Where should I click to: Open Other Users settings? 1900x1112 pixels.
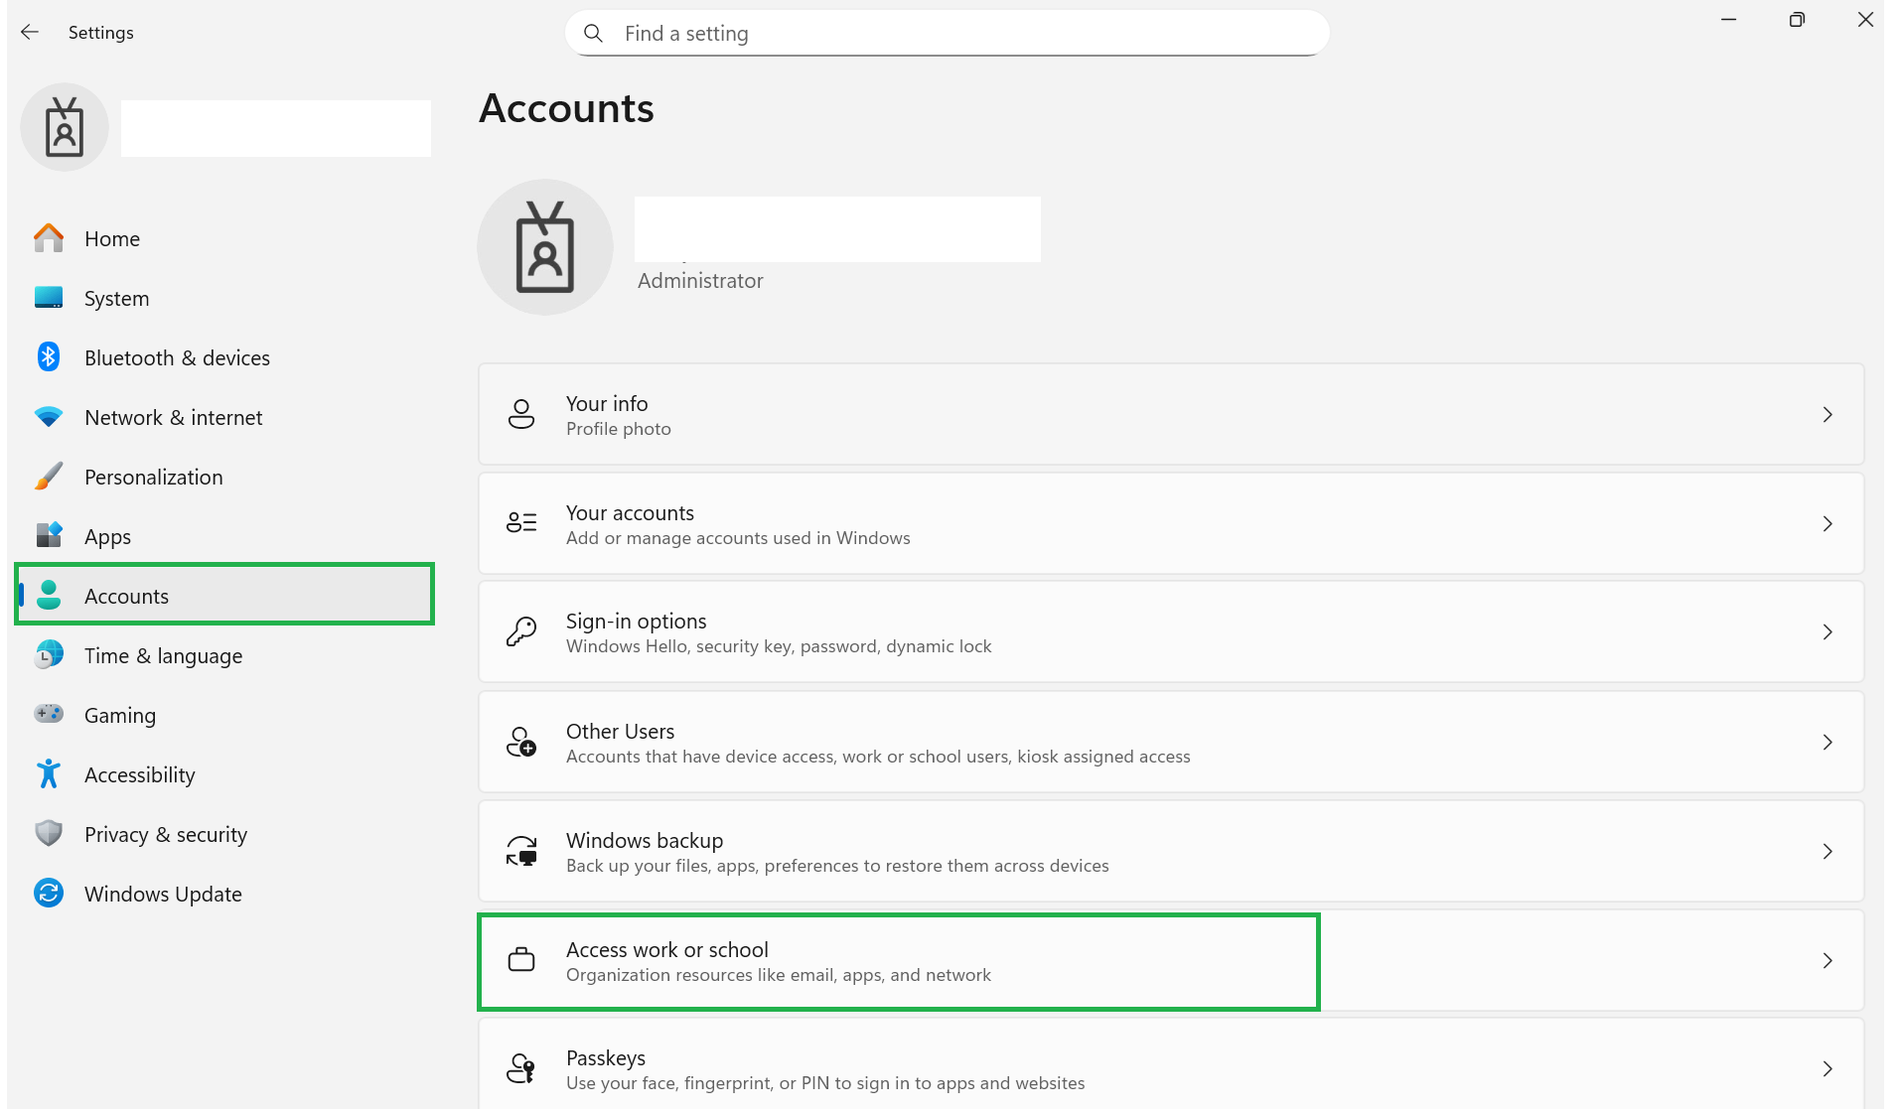click(1171, 743)
